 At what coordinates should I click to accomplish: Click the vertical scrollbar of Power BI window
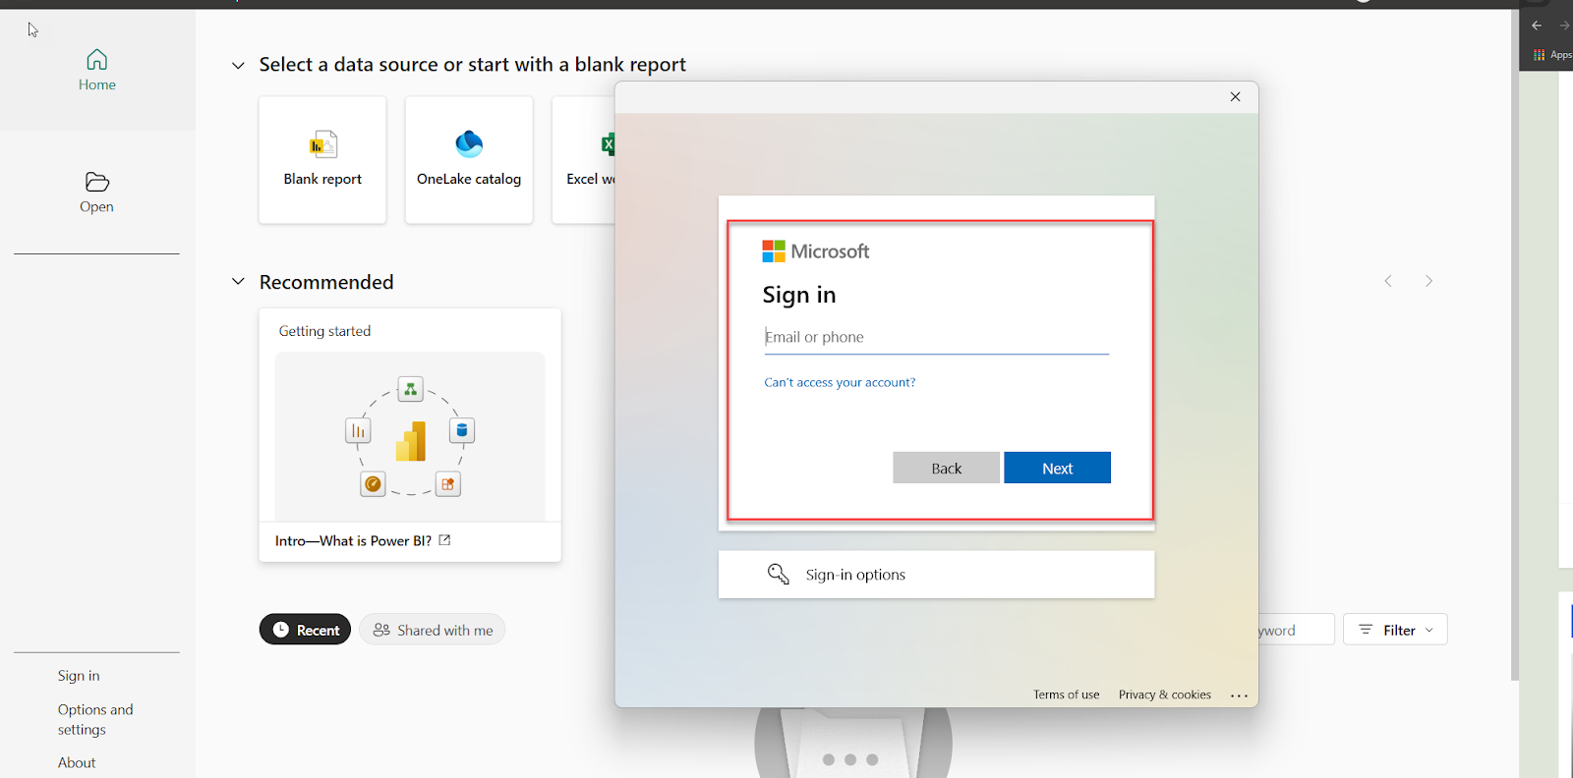1515,344
